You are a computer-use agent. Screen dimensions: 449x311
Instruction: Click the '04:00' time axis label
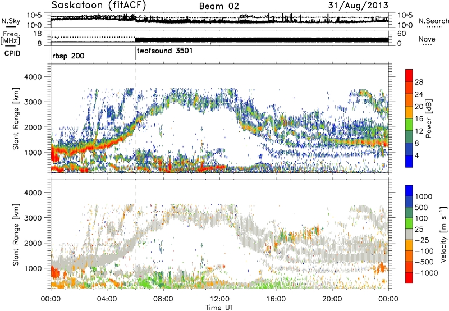click(x=107, y=299)
